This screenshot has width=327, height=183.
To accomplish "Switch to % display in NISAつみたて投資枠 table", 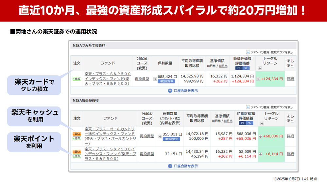I will click(x=246, y=68).
